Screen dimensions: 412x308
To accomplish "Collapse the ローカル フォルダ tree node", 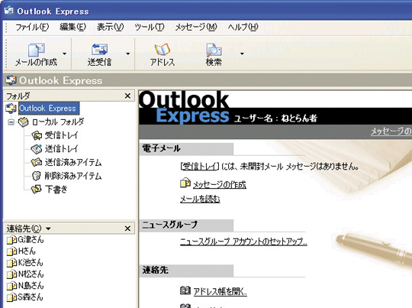I will click(x=11, y=122).
